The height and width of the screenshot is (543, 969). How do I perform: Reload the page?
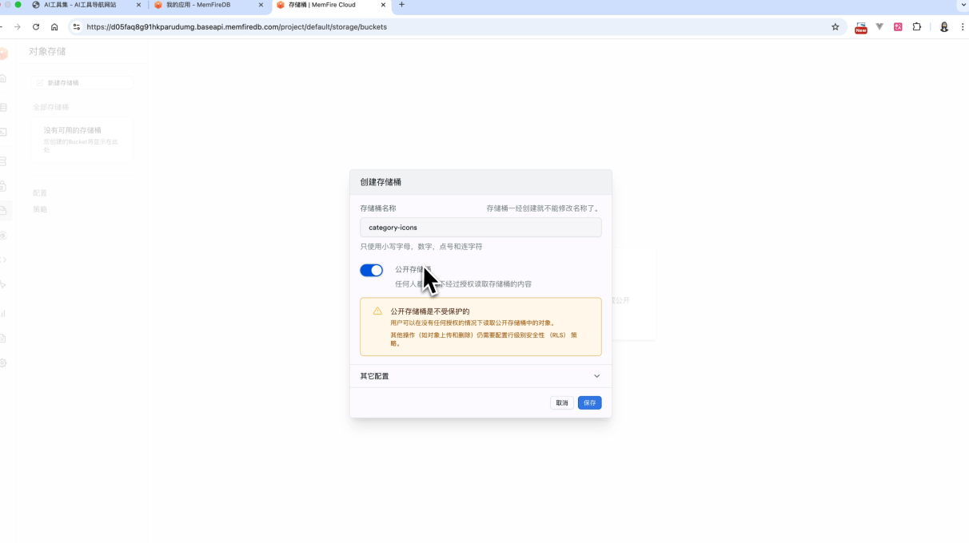[36, 27]
